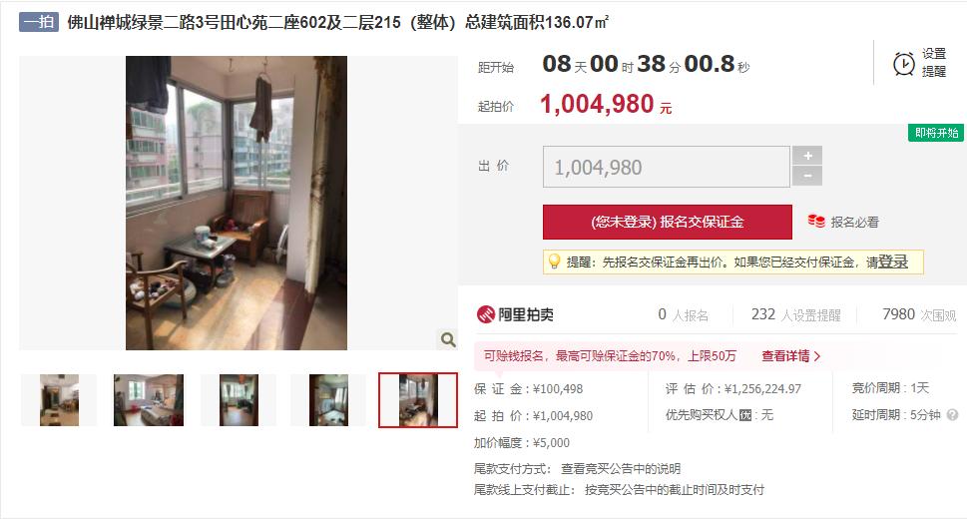Click the 设置提醒 text link
967x521 pixels.
pyautogui.click(x=934, y=63)
